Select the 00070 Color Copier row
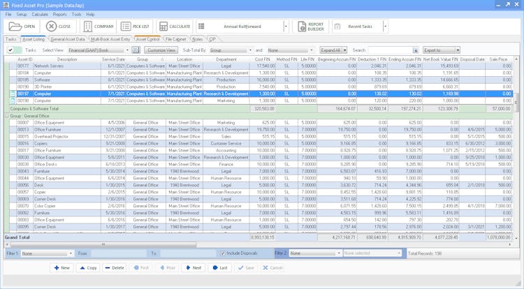Viewport: 524px width, 289px height. pos(261,206)
